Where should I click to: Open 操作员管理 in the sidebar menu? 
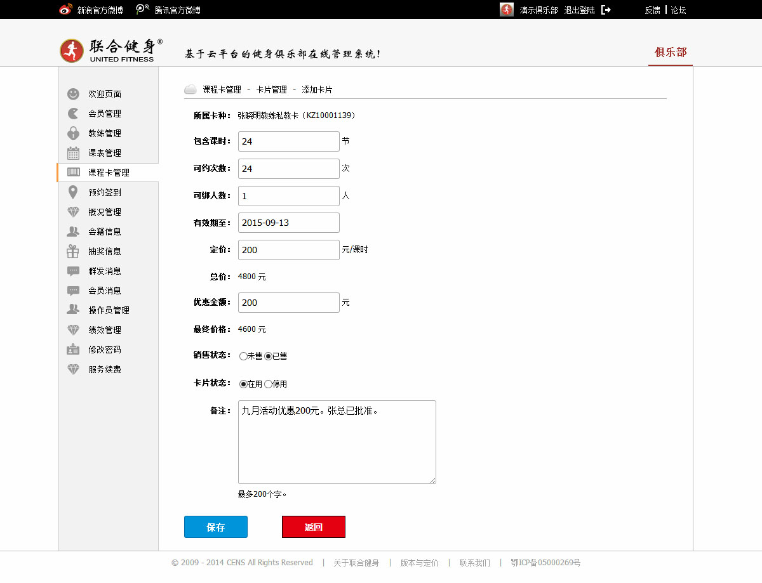pyautogui.click(x=109, y=310)
